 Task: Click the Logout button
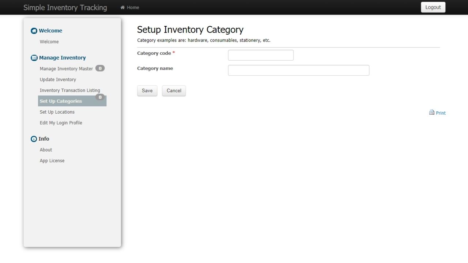pos(433,7)
